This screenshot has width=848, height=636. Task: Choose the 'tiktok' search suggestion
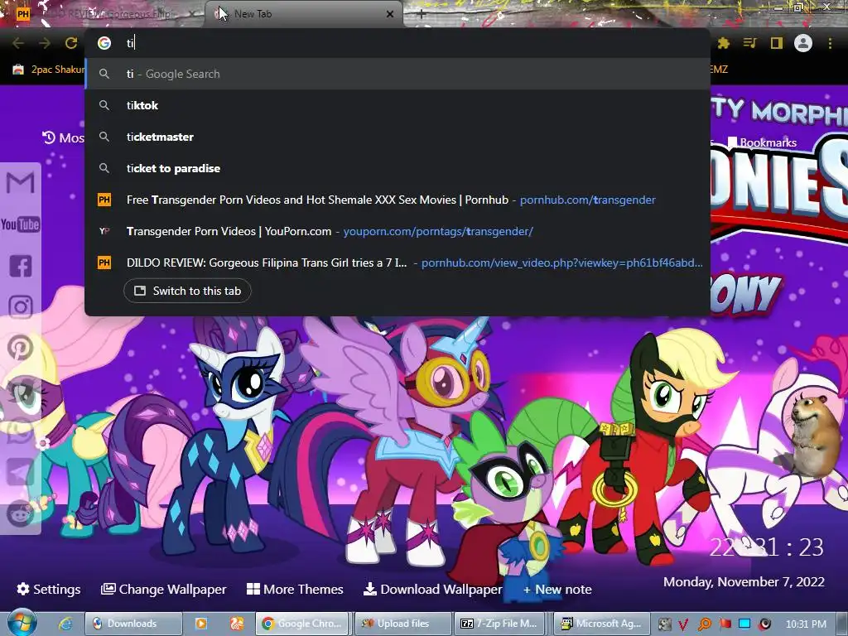click(397, 105)
